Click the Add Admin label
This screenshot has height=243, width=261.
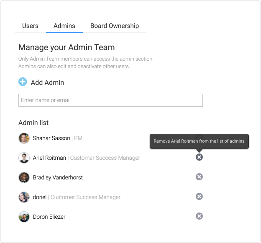[47, 82]
